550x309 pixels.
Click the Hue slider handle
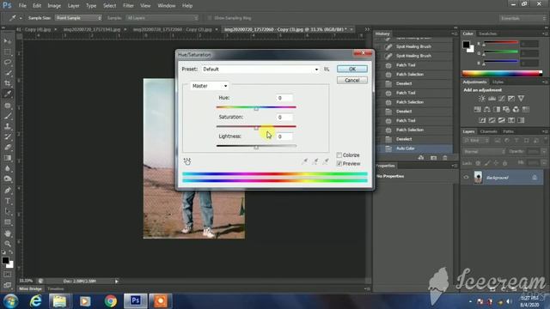256,109
